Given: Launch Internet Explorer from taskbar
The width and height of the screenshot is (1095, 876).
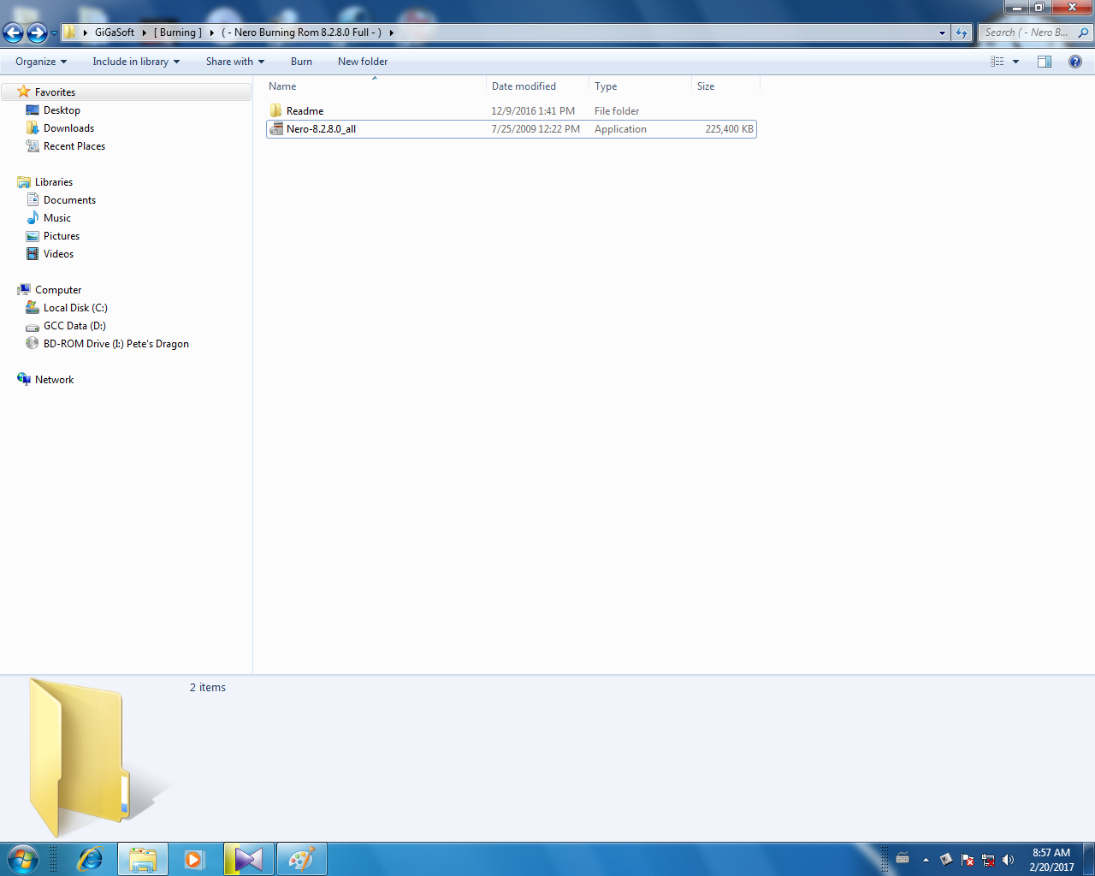Looking at the screenshot, I should pos(90,859).
